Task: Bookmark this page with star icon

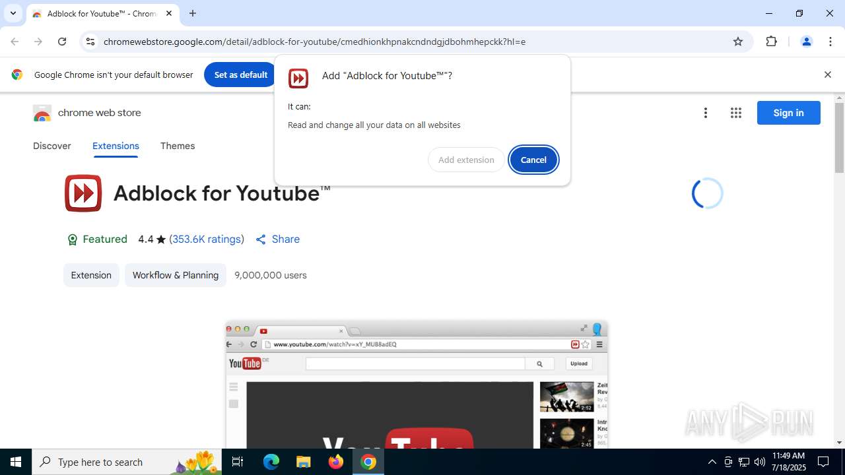Action: pos(738,42)
